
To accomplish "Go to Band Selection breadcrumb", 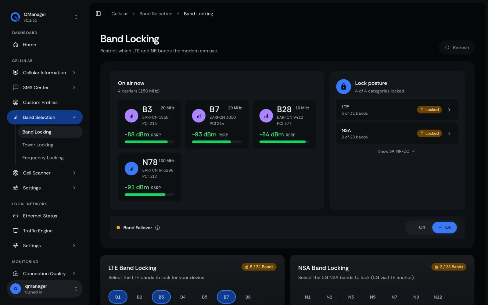I will click(156, 14).
